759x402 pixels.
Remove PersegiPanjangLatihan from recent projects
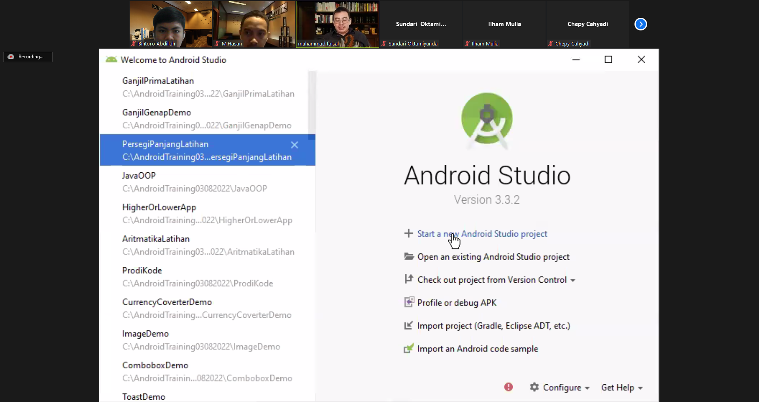295,145
